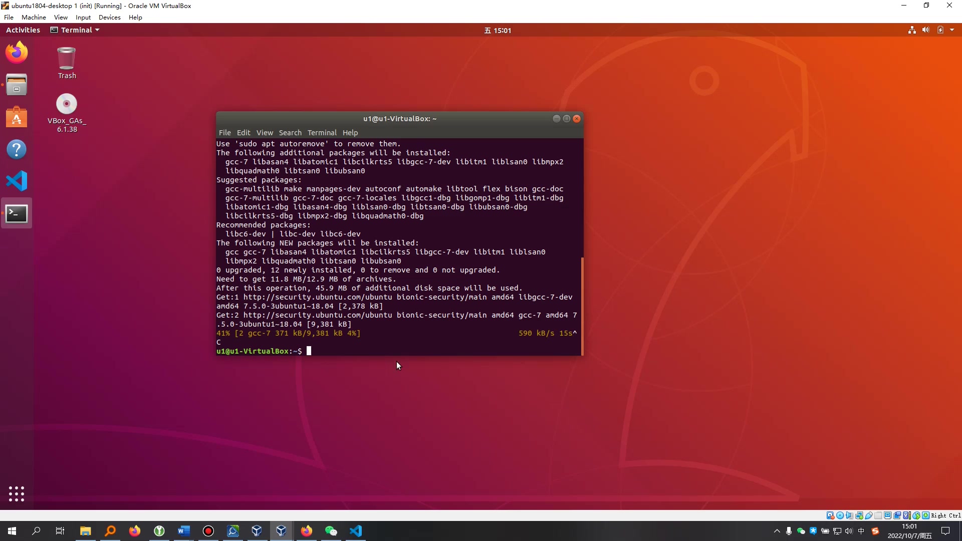Open VirtualBox Devices menu
Image resolution: width=962 pixels, height=541 pixels.
tap(109, 17)
